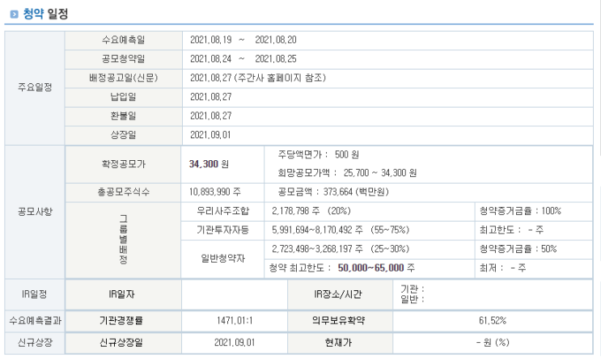Click the 공모청약일 end date 2021.08.25
Image resolution: width=601 pixels, height=359 pixels.
[276, 59]
